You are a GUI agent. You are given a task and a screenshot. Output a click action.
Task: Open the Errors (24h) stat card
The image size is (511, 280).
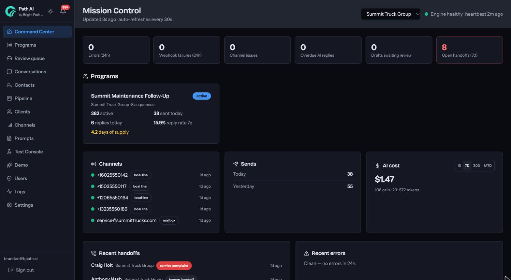click(x=116, y=50)
